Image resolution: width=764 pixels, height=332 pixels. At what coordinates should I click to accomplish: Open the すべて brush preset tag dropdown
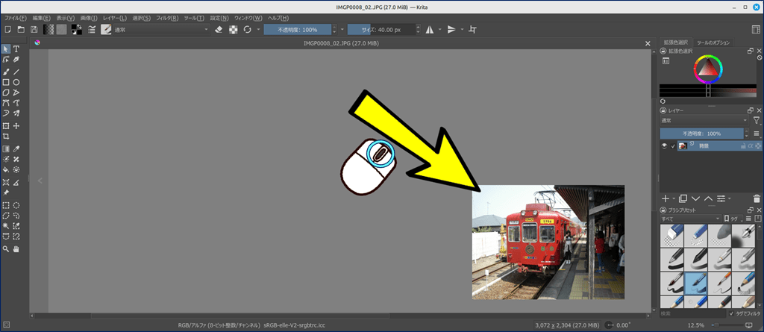click(692, 219)
